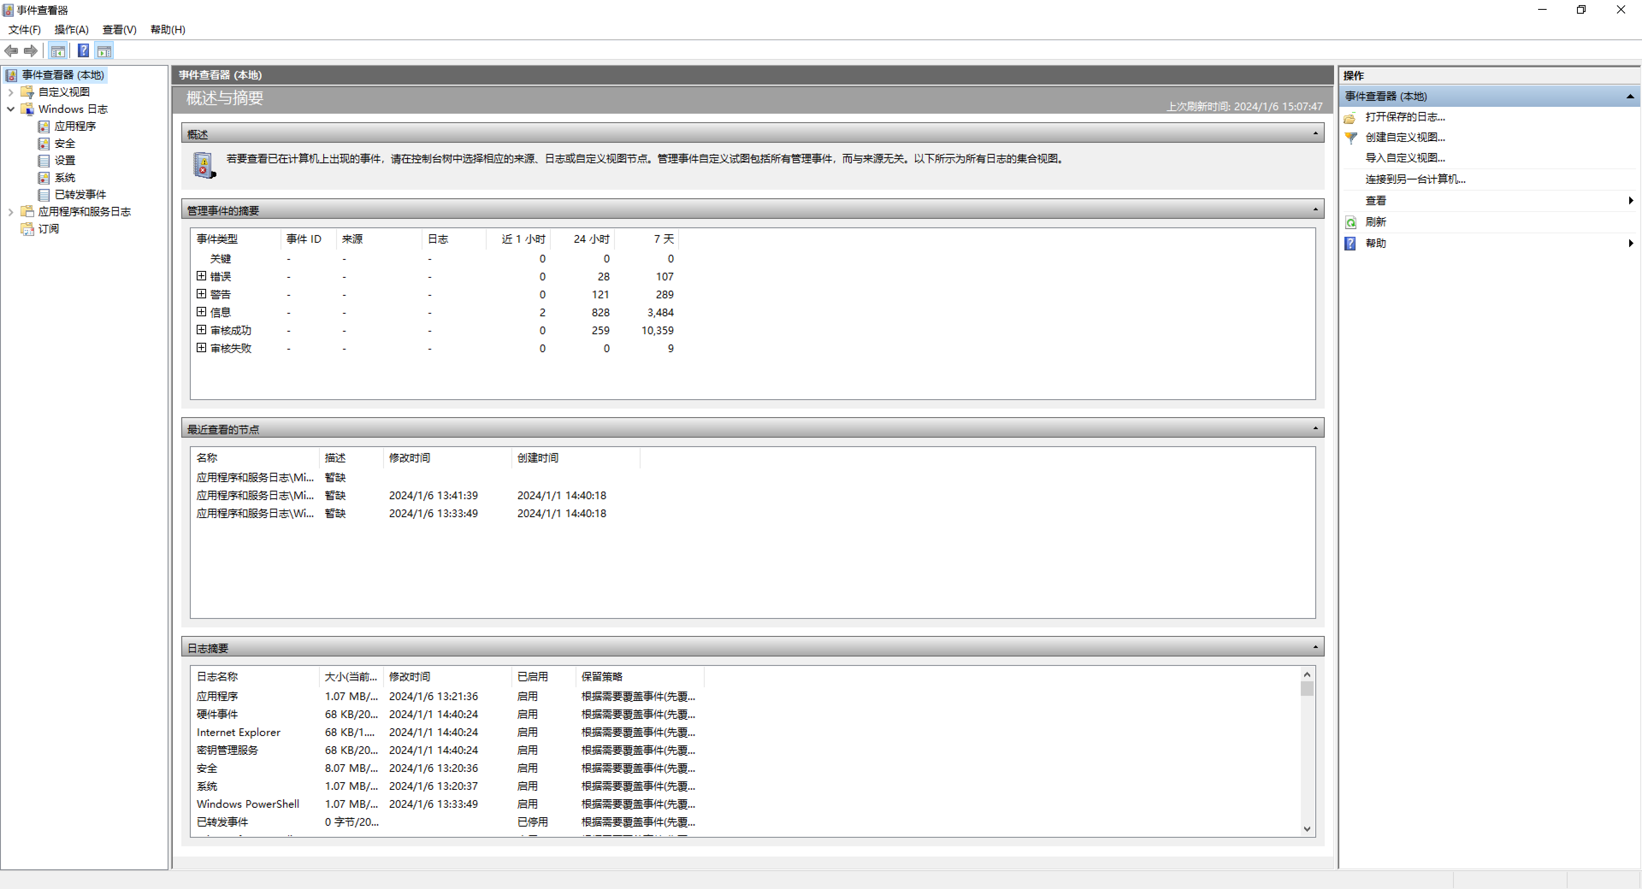Click the create custom view filter icon
1642x889 pixels.
pos(1351,138)
